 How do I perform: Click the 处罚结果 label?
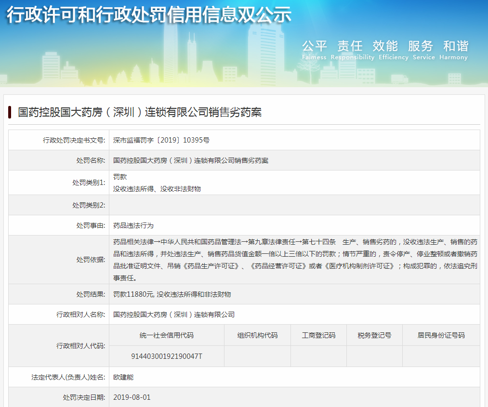pyautogui.click(x=91, y=294)
